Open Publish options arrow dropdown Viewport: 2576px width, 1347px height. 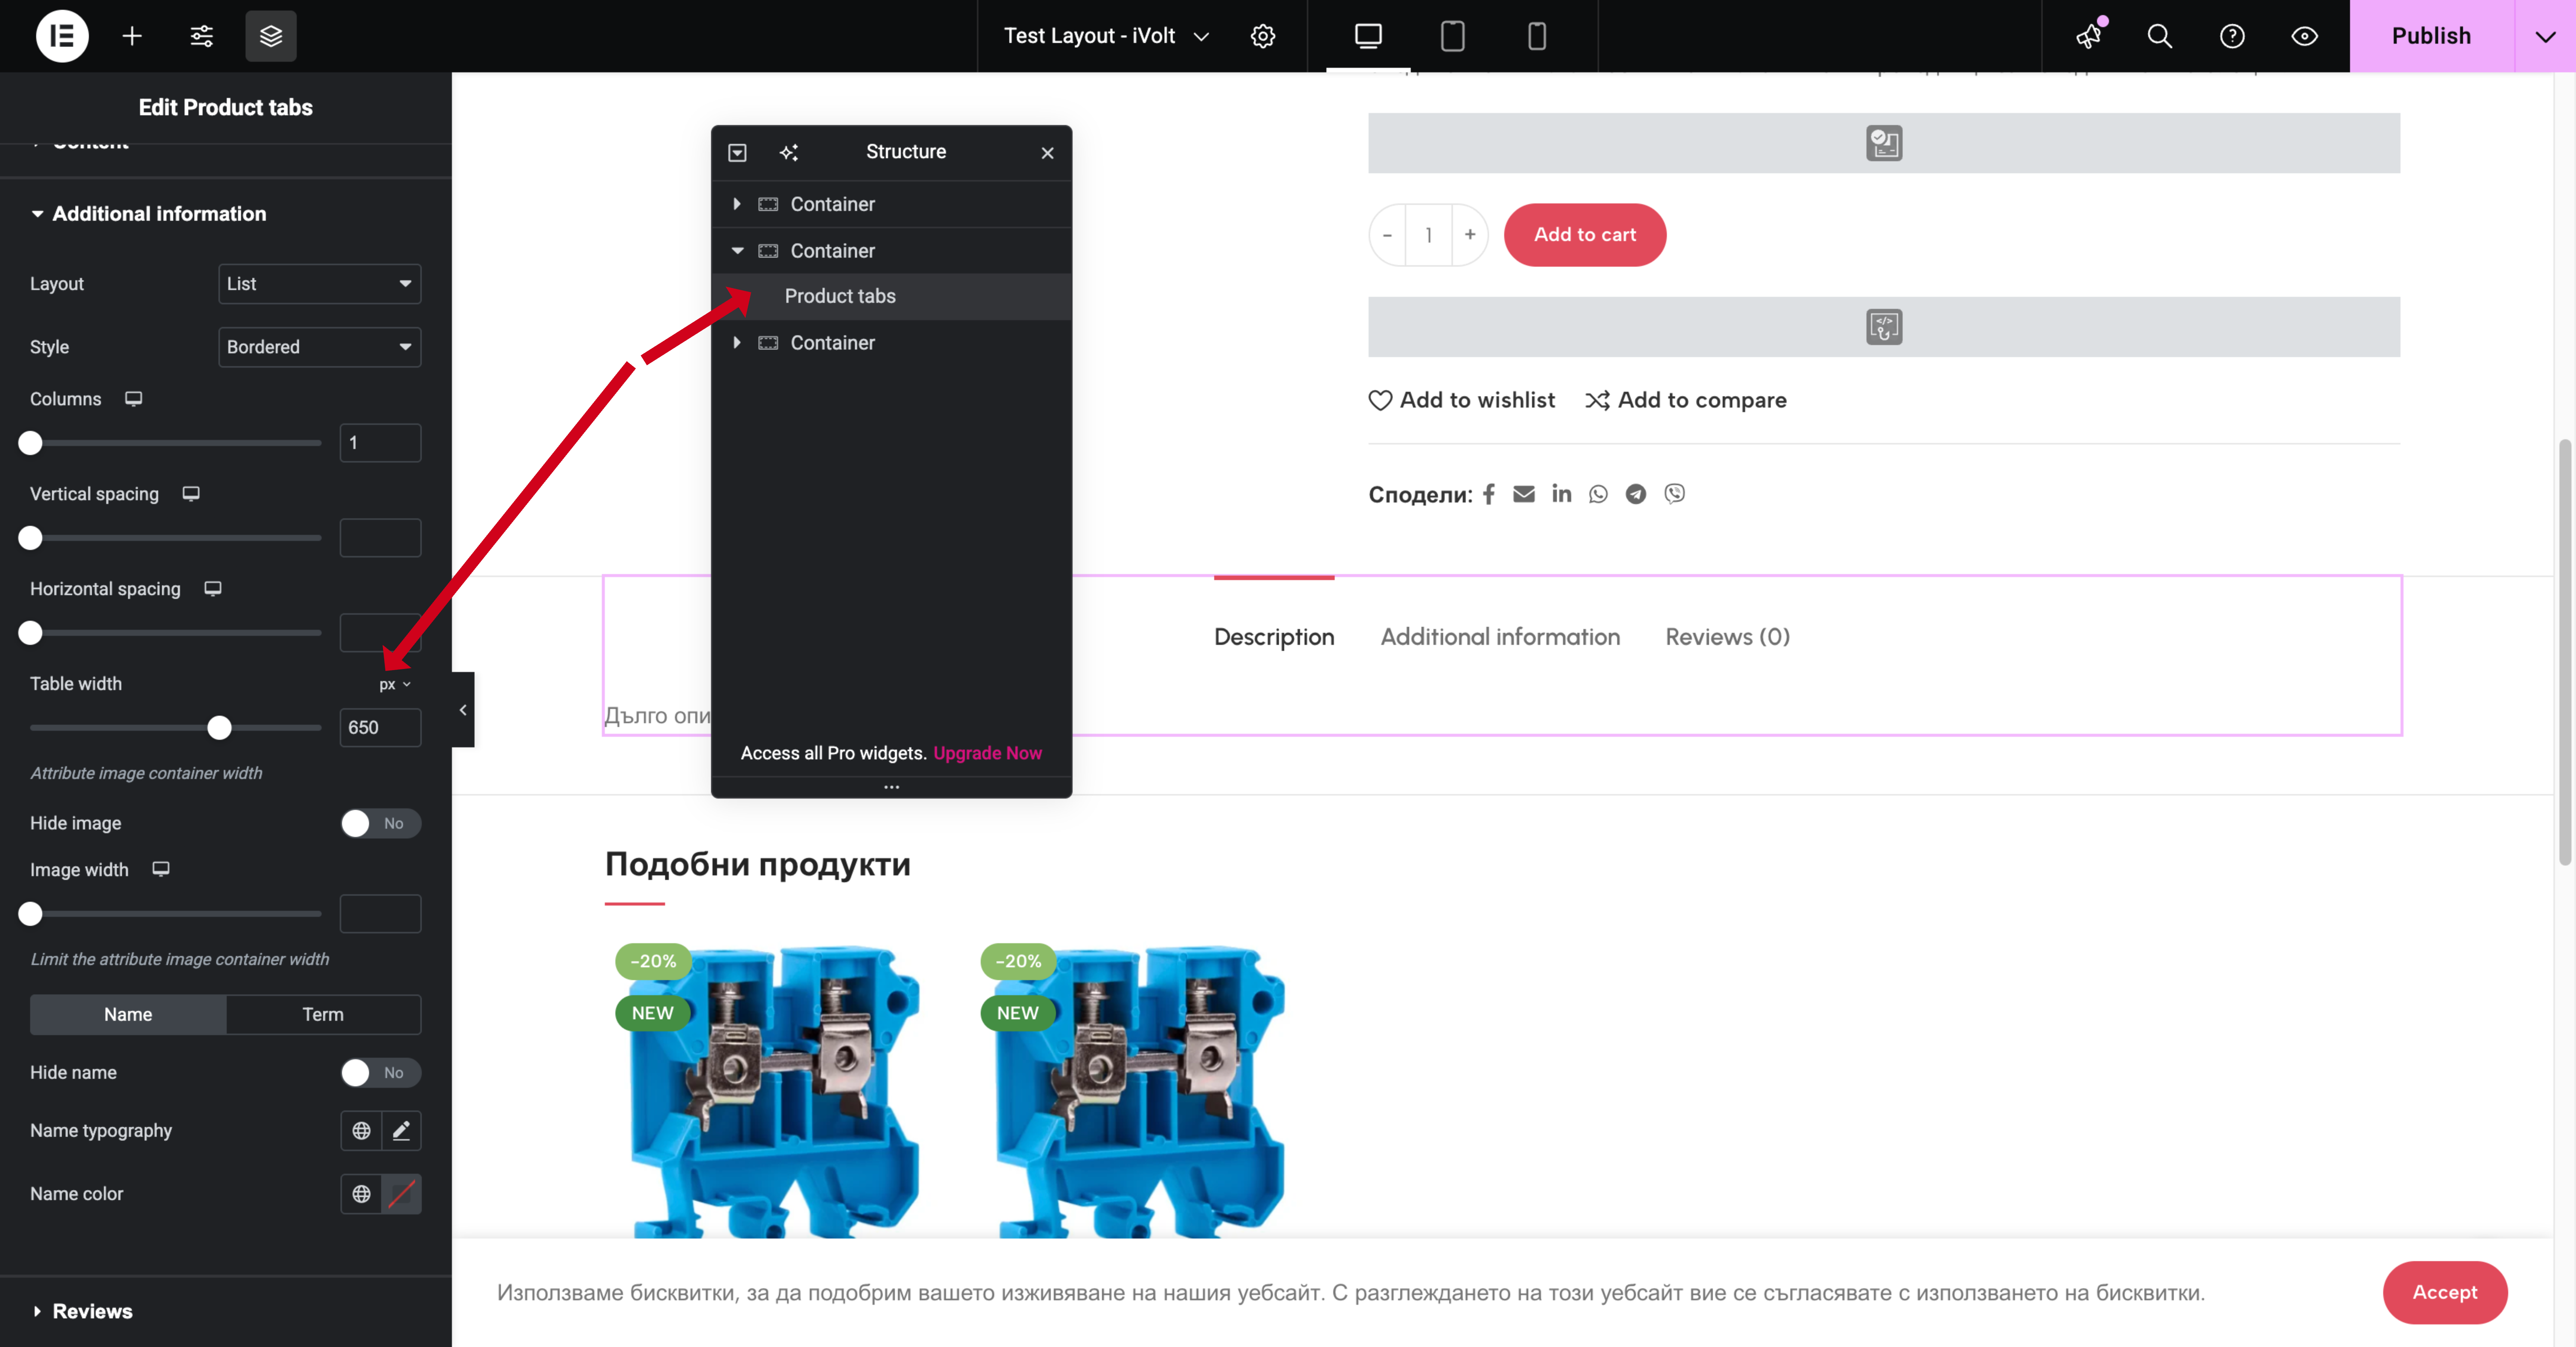click(x=2545, y=36)
